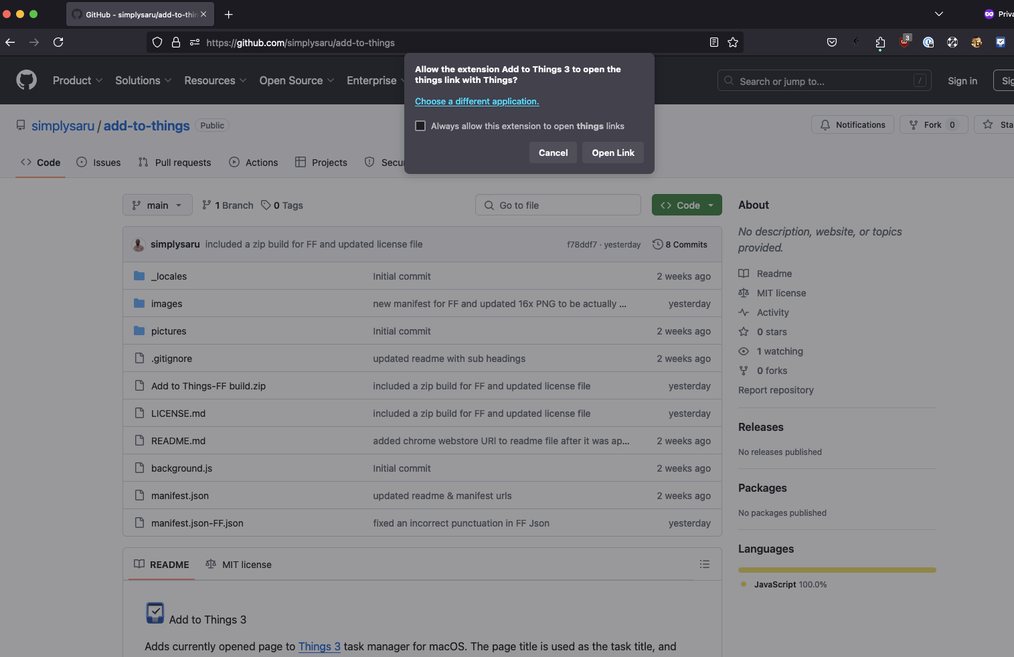Click the file icon beside .gitignore
Image resolution: width=1014 pixels, height=657 pixels.
coord(139,358)
